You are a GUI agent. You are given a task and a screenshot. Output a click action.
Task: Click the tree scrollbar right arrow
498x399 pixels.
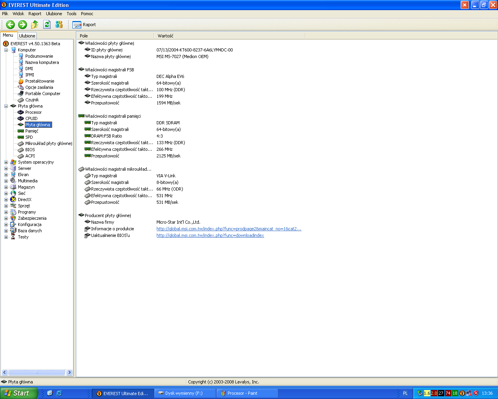click(70, 373)
